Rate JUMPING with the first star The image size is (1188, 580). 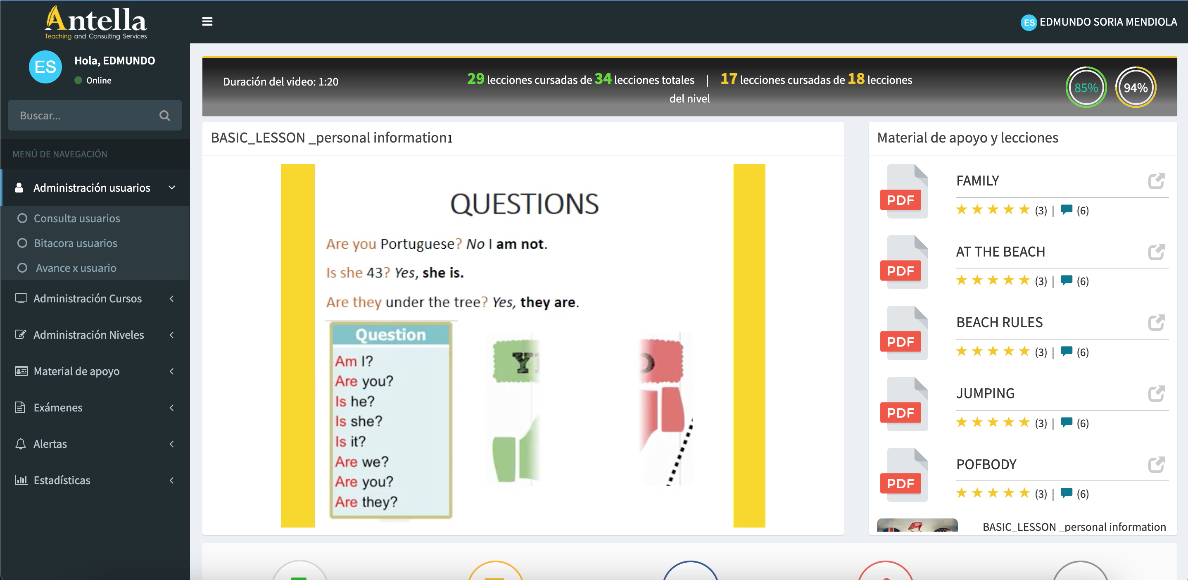962,422
